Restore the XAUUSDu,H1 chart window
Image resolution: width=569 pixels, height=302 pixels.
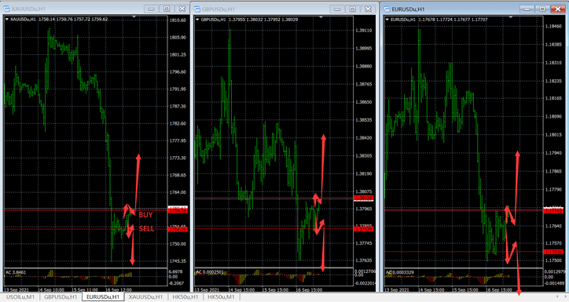click(x=167, y=9)
